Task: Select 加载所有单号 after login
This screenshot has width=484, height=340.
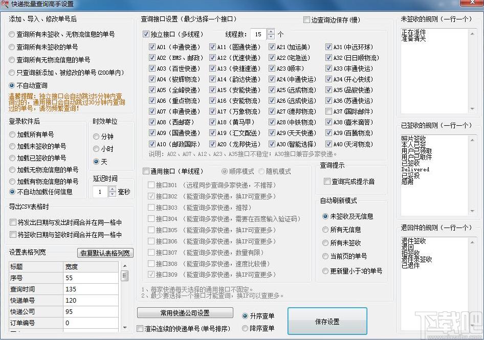Action: point(12,134)
